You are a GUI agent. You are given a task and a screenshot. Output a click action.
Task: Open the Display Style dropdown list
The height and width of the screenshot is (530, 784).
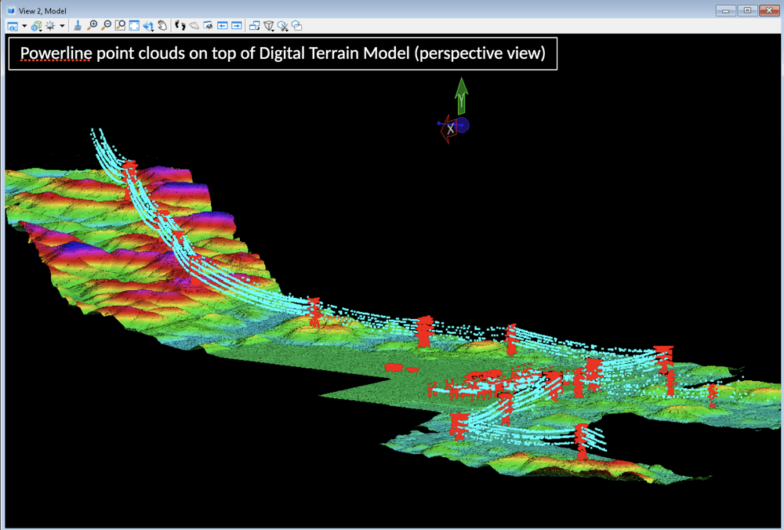pos(38,30)
